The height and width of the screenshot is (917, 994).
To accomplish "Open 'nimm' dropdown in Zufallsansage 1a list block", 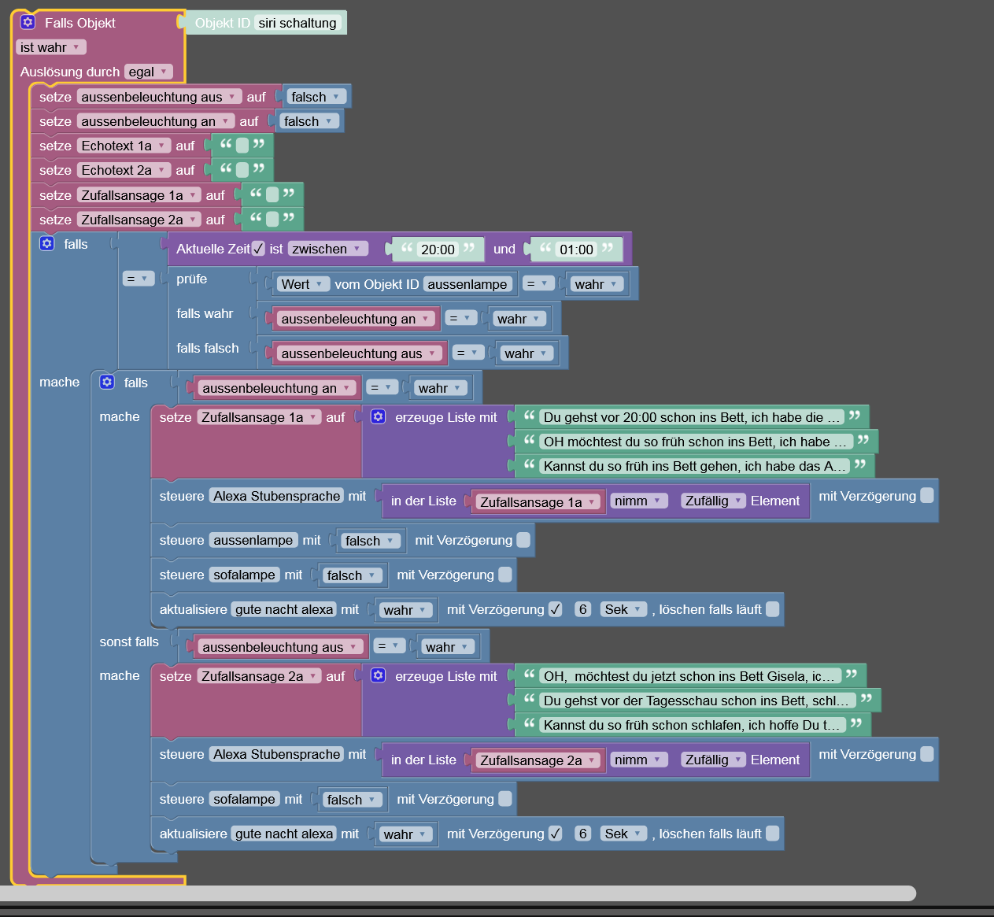I will click(x=638, y=501).
